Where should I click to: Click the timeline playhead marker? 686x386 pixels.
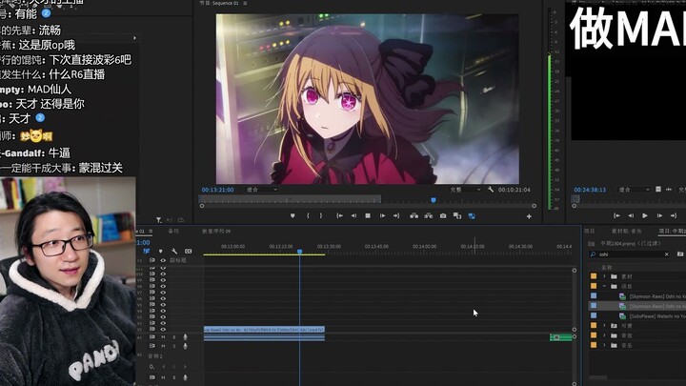pos(300,252)
